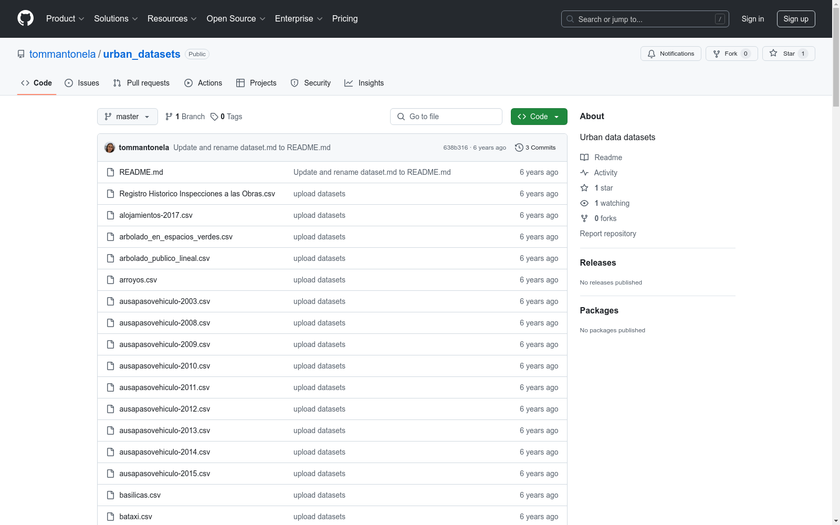Click the Sign in link
The width and height of the screenshot is (840, 525).
point(753,19)
